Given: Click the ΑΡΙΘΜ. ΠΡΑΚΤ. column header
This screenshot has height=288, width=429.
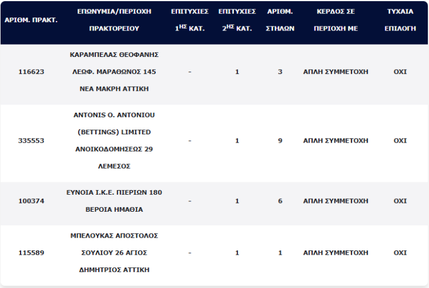Looking at the screenshot, I should [31, 19].
